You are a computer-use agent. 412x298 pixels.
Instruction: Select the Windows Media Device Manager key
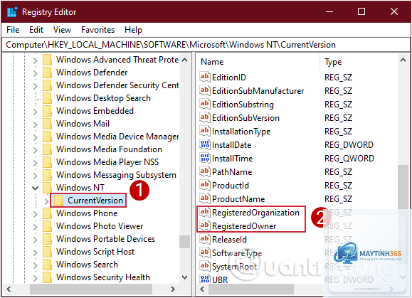pyautogui.click(x=117, y=137)
